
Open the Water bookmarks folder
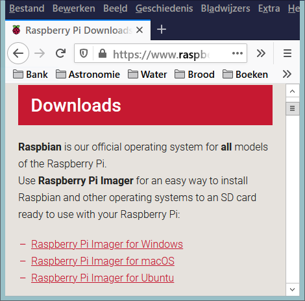point(147,75)
